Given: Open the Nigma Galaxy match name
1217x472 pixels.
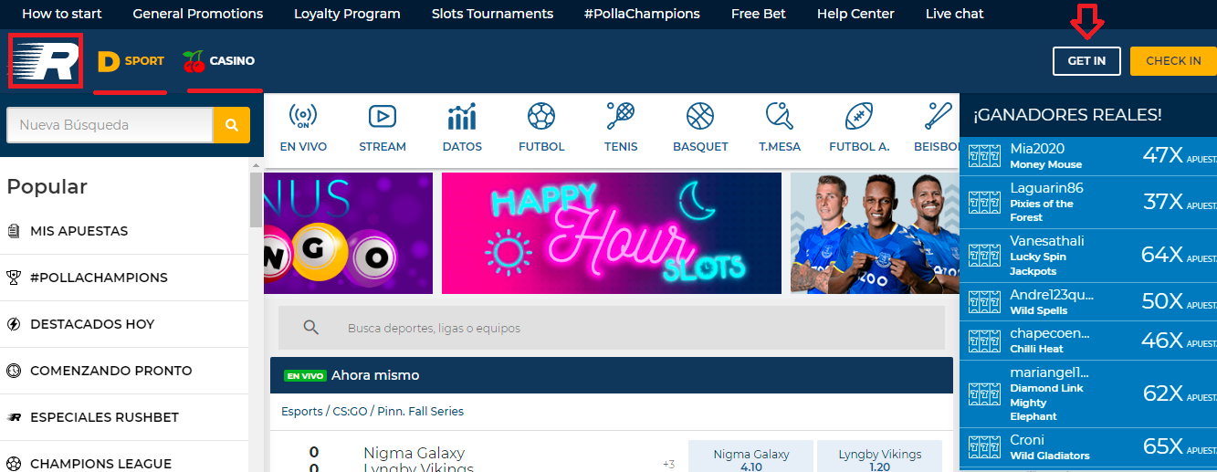Looking at the screenshot, I should tap(414, 453).
